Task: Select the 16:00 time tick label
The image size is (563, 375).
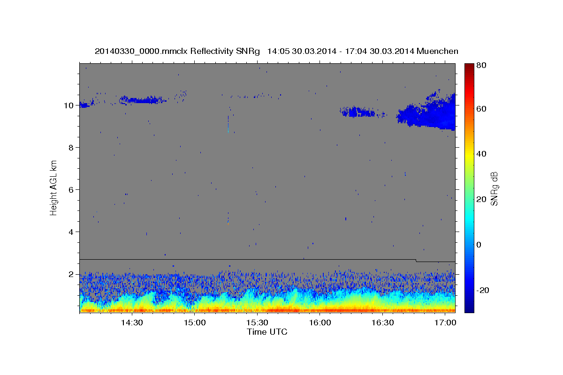Action: 320,322
